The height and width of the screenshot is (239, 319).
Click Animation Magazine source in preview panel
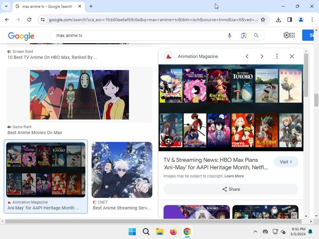(198, 56)
